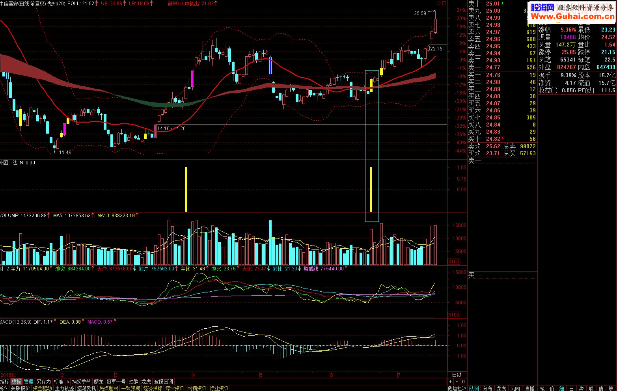The height and width of the screenshot is (391, 617).
Task: Switch to 龙虎 indicator template
Action: click(146, 382)
